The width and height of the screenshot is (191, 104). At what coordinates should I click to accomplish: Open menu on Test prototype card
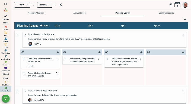pyautogui.click(x=99, y=59)
